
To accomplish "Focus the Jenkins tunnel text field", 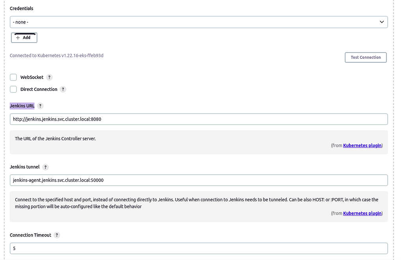I will (x=199, y=181).
